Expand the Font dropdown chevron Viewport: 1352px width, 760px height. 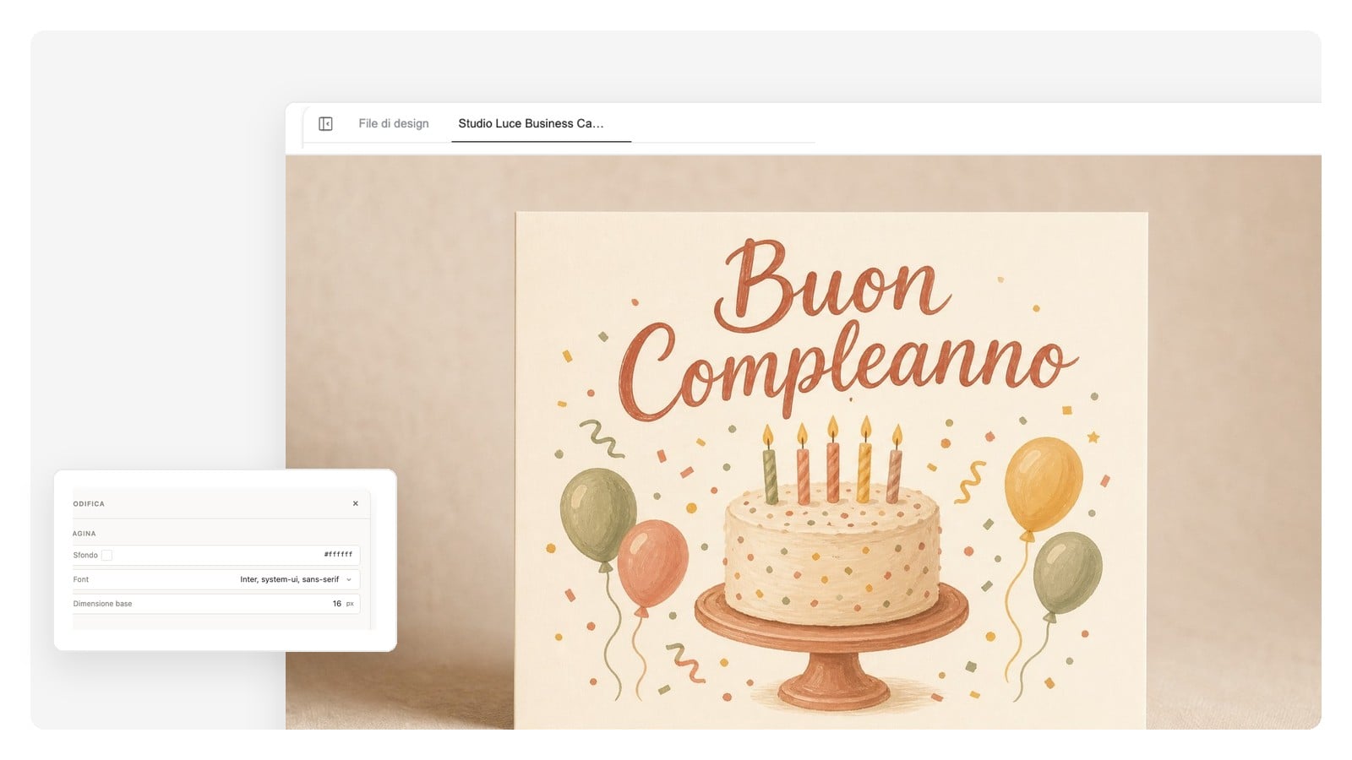point(349,579)
